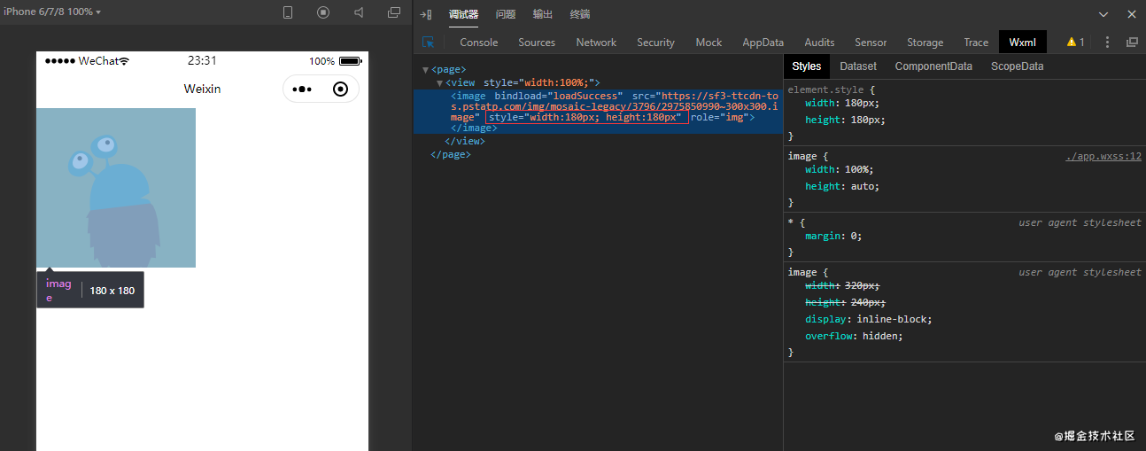Switch to the Dataset sub-tab
This screenshot has height=451, width=1146.
pyautogui.click(x=858, y=66)
